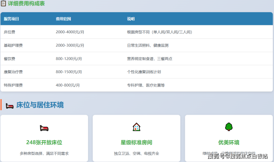Select the 说明 column header
The width and height of the screenshot is (274, 162).
[131, 19]
